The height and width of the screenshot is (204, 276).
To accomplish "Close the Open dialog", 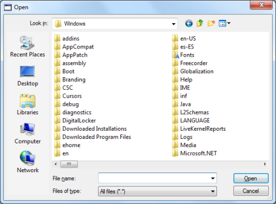I will coord(261,5).
